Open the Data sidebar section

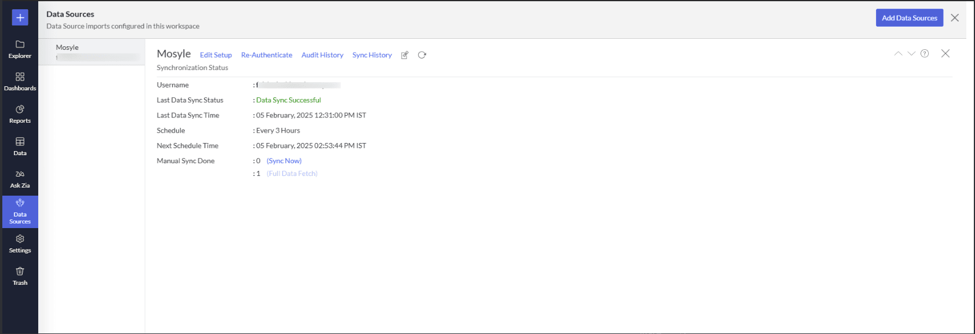(x=20, y=146)
